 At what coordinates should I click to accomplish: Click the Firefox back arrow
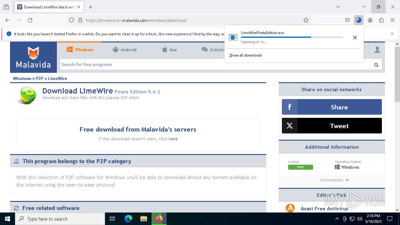[7, 20]
